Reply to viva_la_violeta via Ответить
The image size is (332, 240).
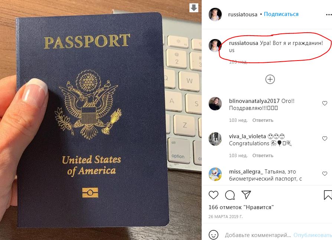[x=263, y=156]
